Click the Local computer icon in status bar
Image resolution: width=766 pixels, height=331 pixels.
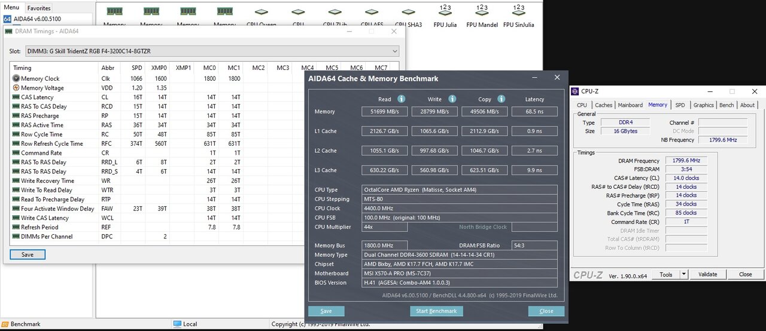[x=177, y=324]
